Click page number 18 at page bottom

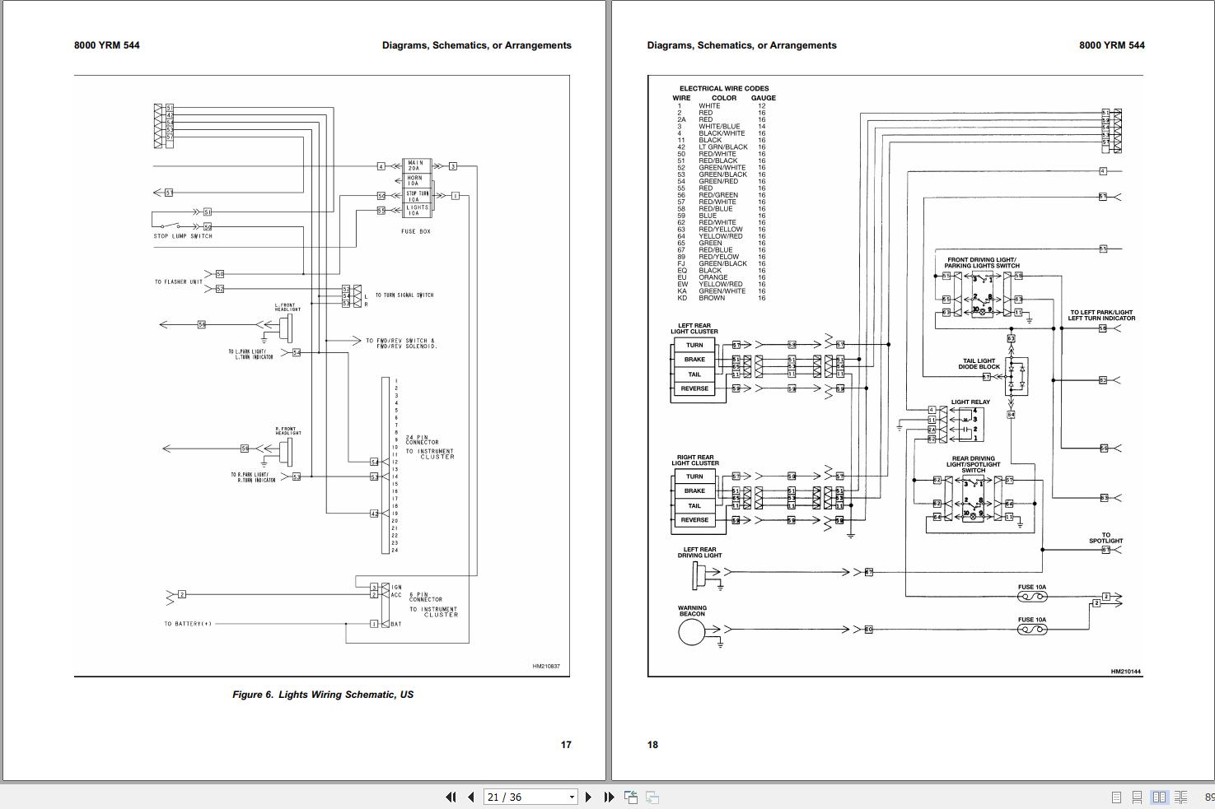pos(652,745)
